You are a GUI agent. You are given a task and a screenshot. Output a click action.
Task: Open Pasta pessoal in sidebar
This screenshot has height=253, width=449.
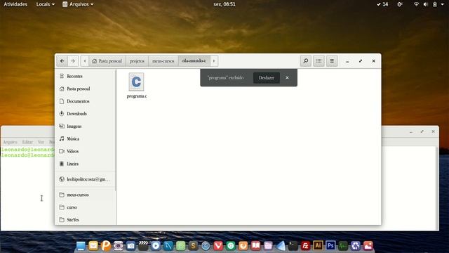(86, 89)
